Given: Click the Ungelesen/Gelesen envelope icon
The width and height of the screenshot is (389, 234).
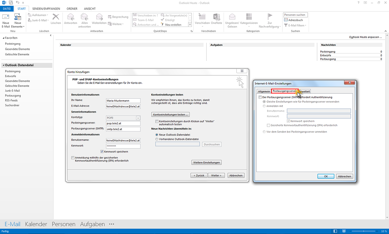Looking at the screenshot, I should click(x=232, y=17).
